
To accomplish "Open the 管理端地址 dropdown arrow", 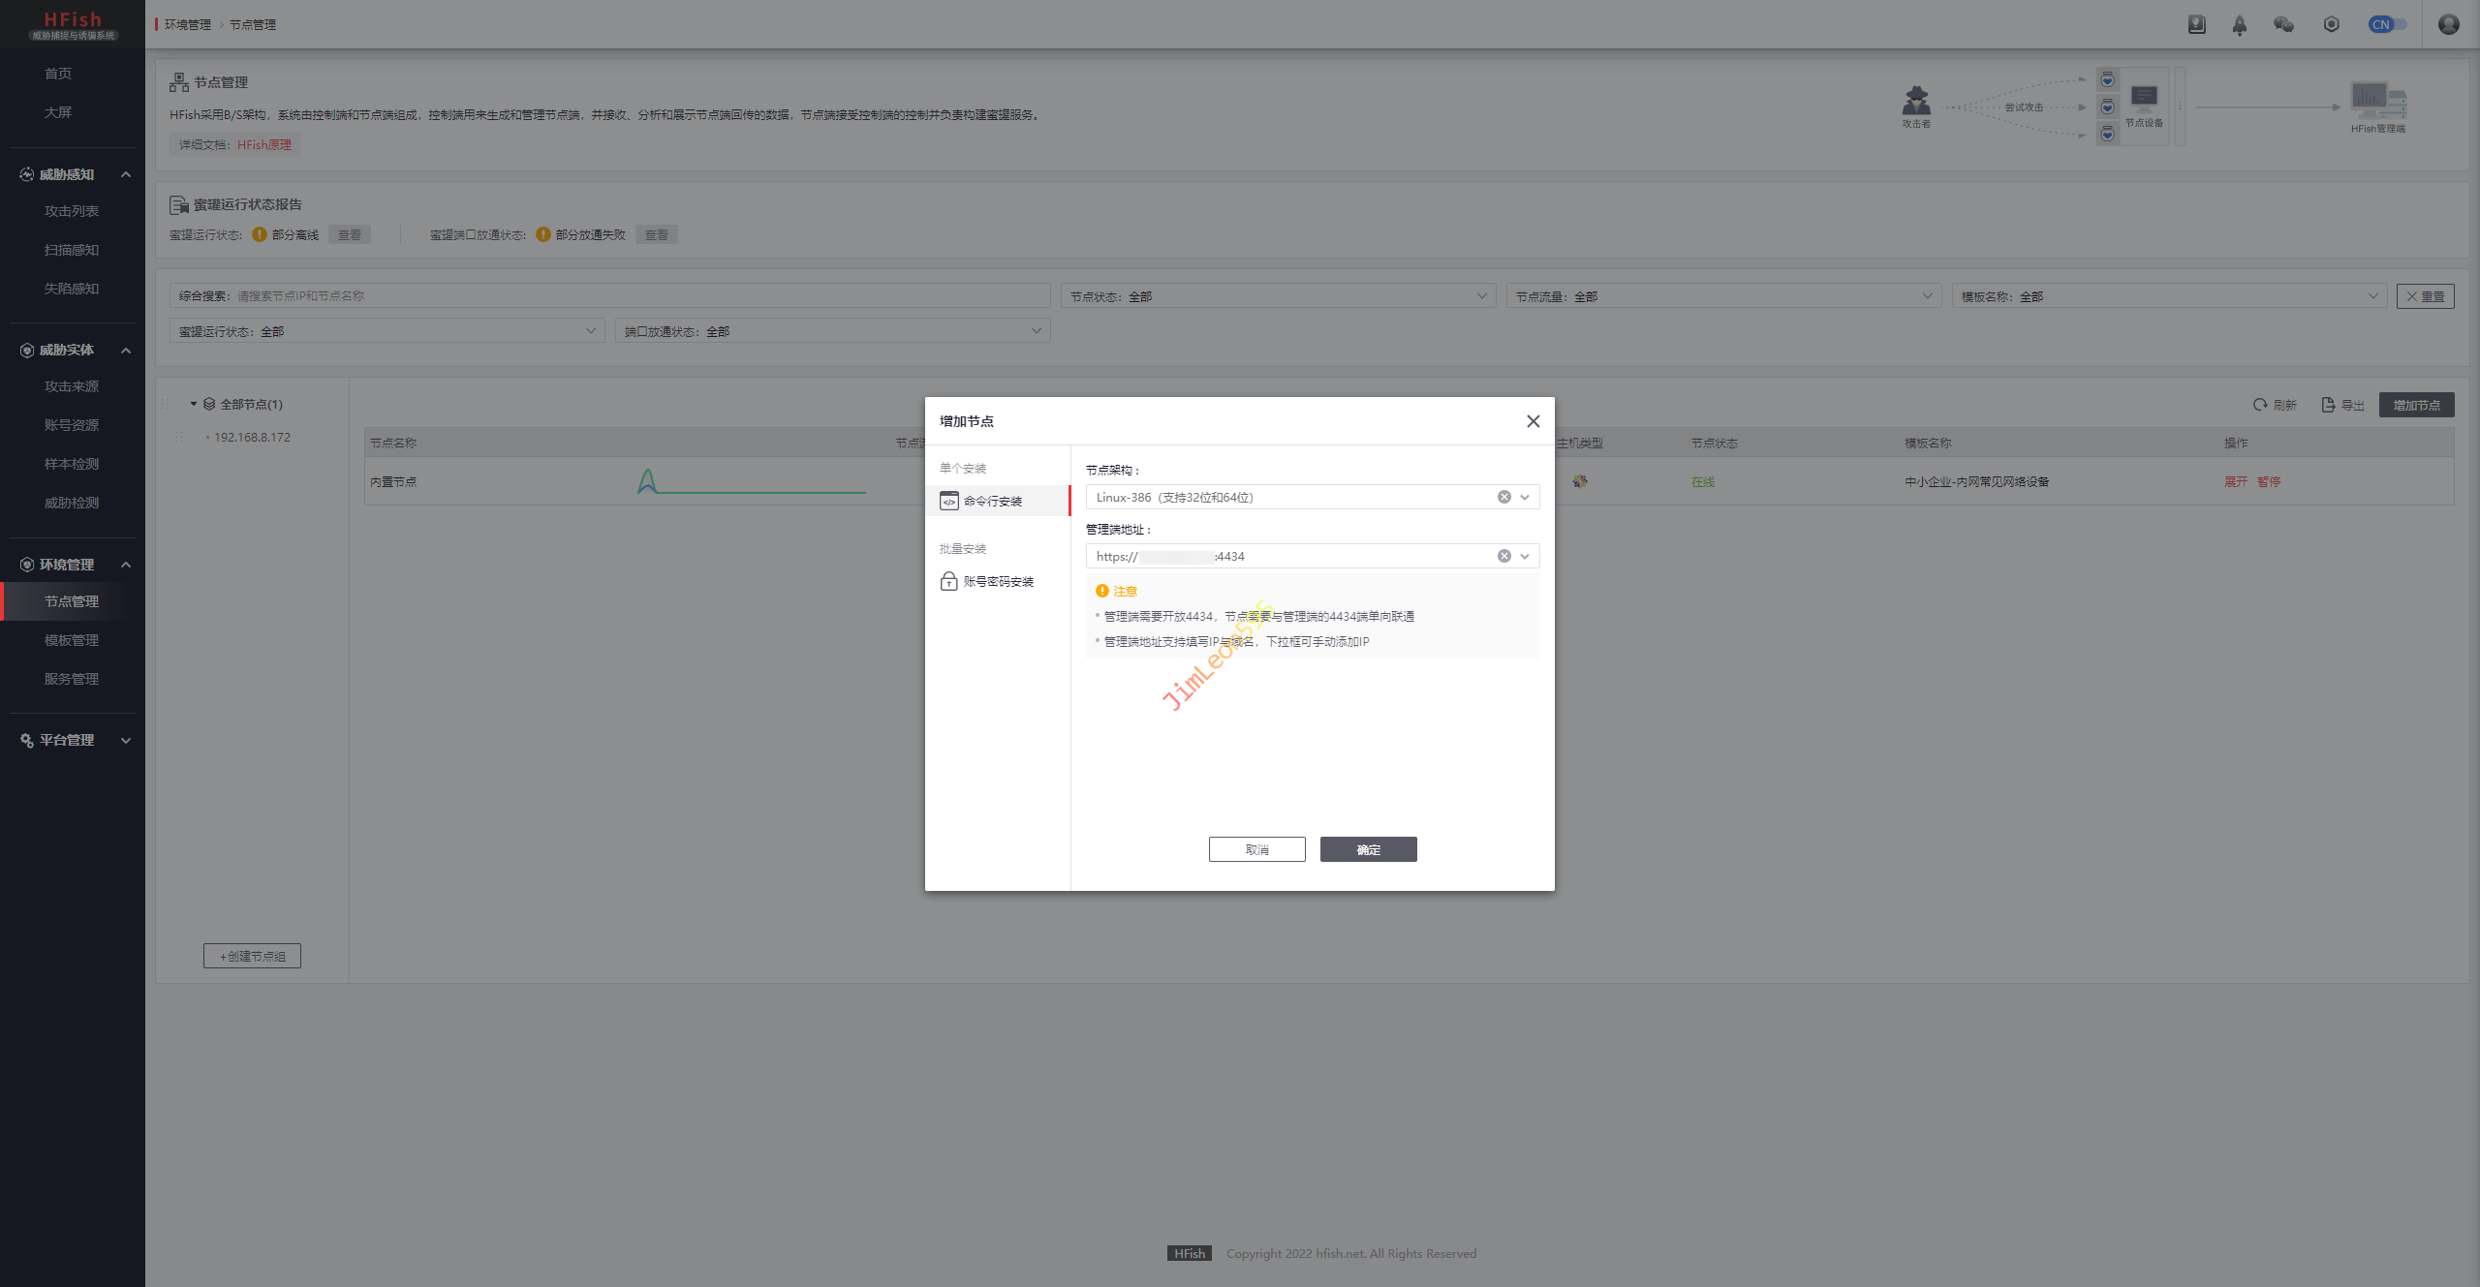I will point(1525,556).
